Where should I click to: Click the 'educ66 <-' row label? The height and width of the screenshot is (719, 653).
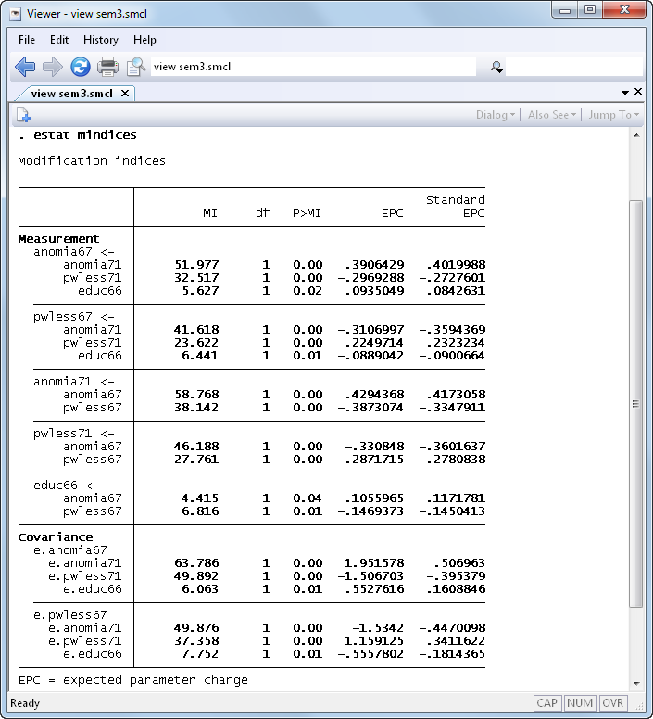(67, 486)
